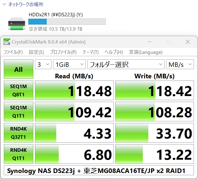Open the プロファイル(P) menu
The height and width of the screenshot is (179, 198).
click(x=63, y=52)
